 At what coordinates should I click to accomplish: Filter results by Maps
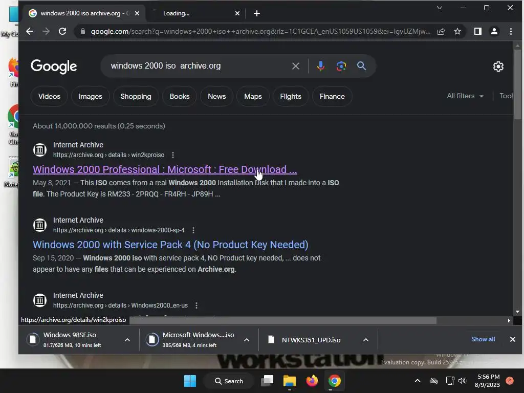tap(253, 96)
